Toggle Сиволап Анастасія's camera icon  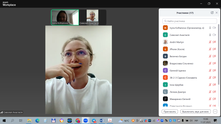click(x=214, y=35)
